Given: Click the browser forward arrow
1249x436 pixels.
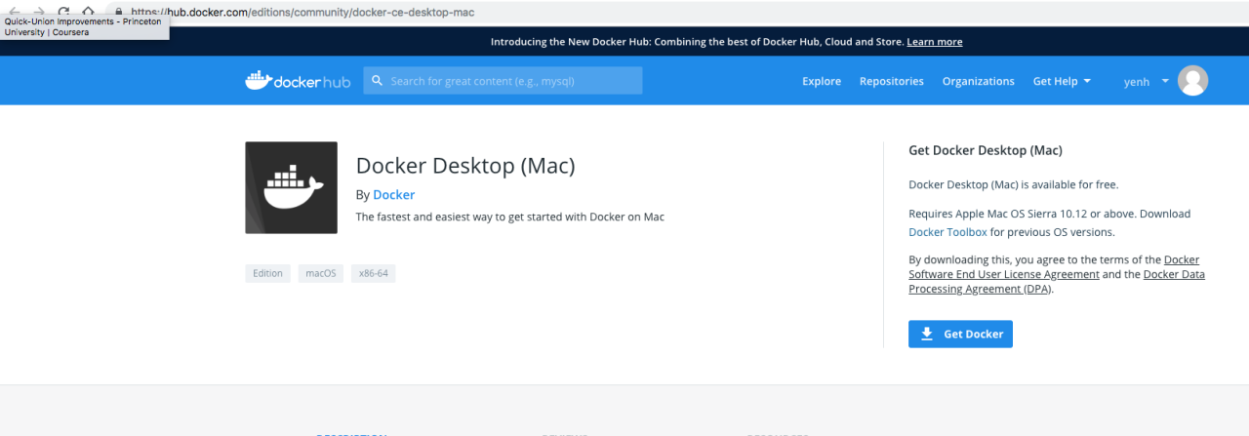Looking at the screenshot, I should pyautogui.click(x=39, y=12).
